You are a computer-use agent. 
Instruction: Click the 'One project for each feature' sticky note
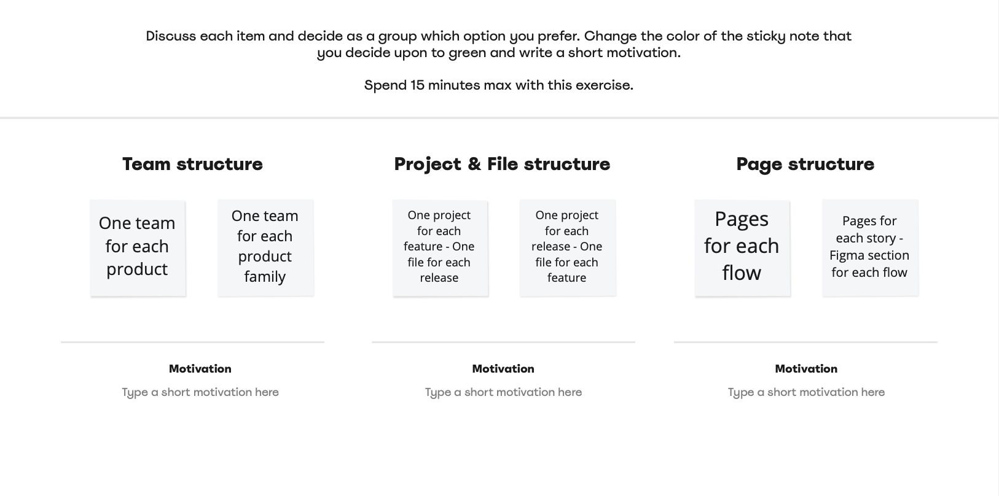click(440, 247)
